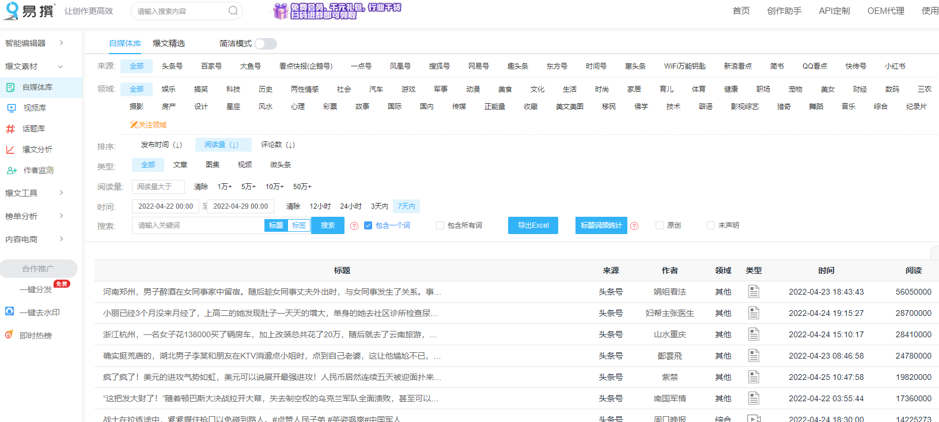Check the 包含所有词 checkbox
Image resolution: width=939 pixels, height=422 pixels.
440,225
